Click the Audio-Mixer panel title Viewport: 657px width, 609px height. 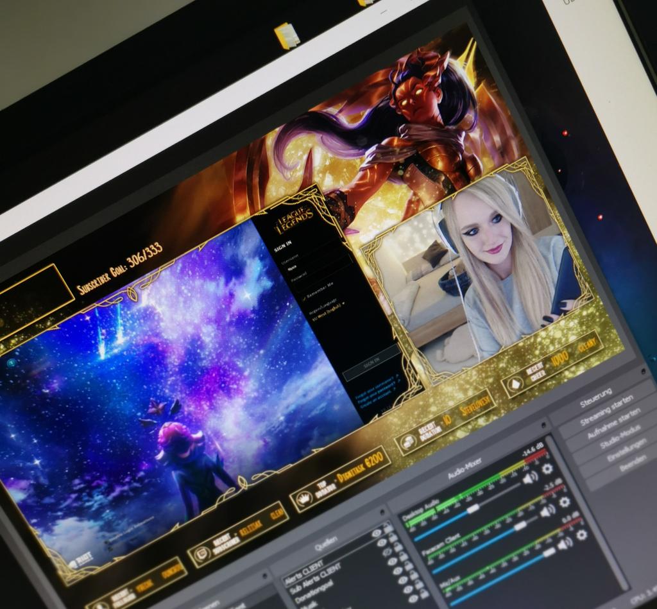[464, 468]
